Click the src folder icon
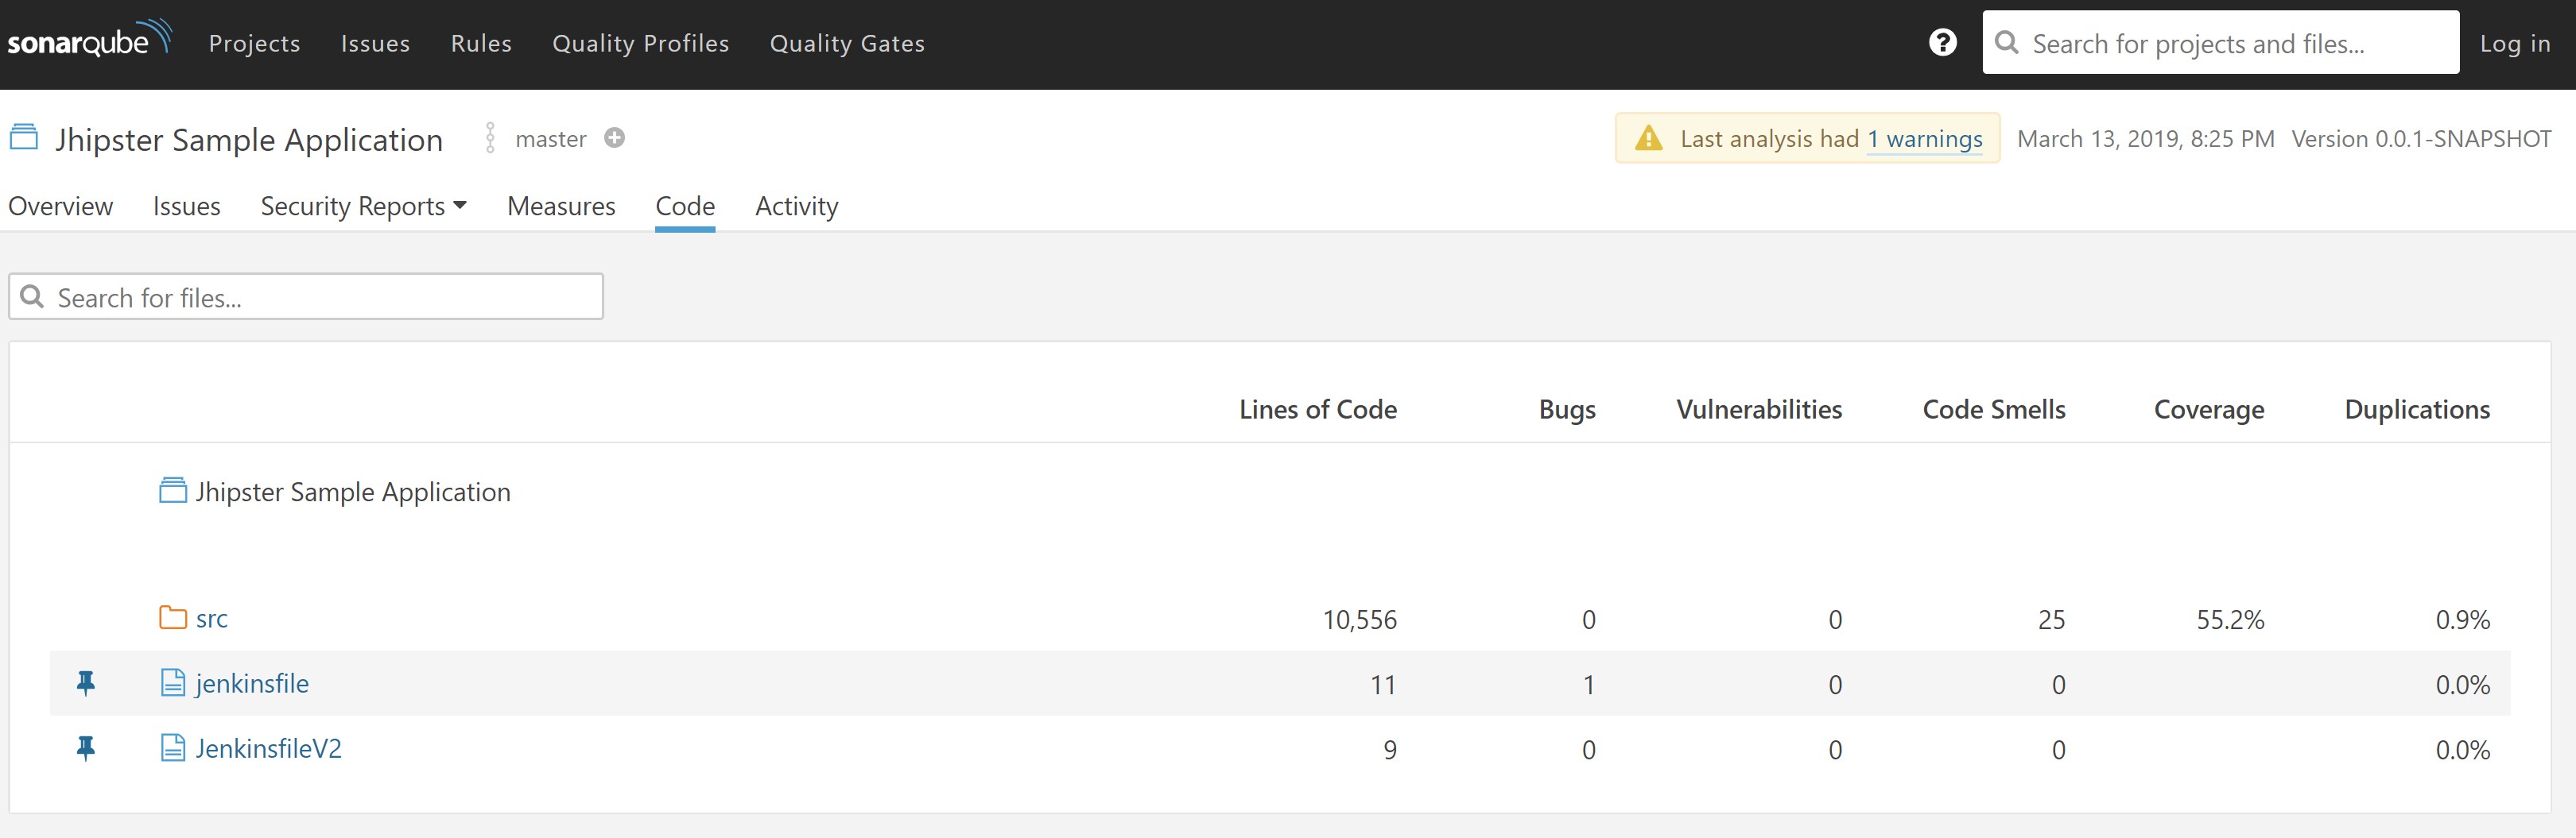The height and width of the screenshot is (838, 2576). click(173, 617)
